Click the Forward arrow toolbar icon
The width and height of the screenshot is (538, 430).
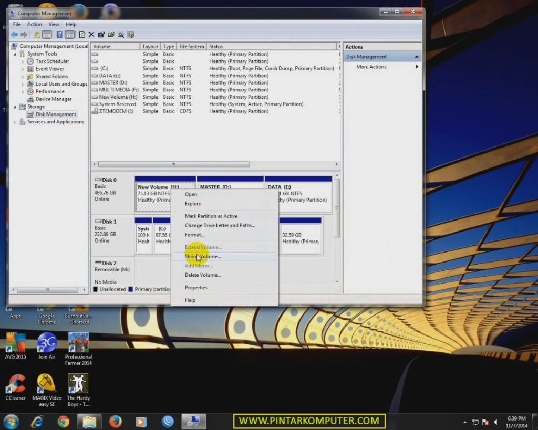(24, 35)
